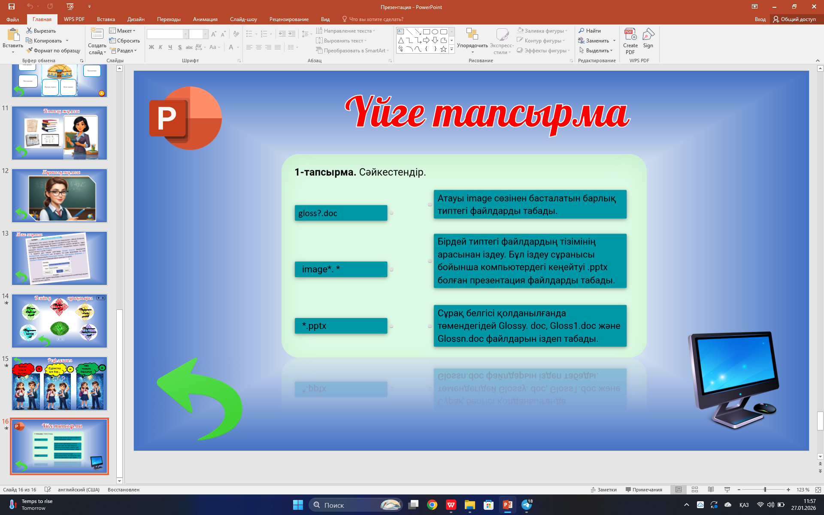Increase the font size
This screenshot has width=824, height=515.
(214, 34)
